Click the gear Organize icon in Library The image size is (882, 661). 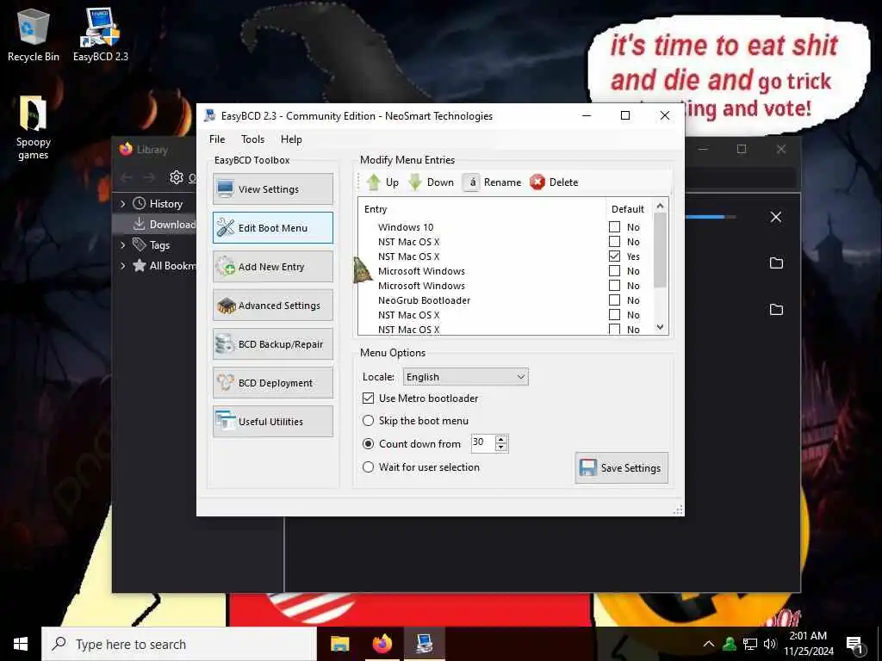(x=177, y=177)
